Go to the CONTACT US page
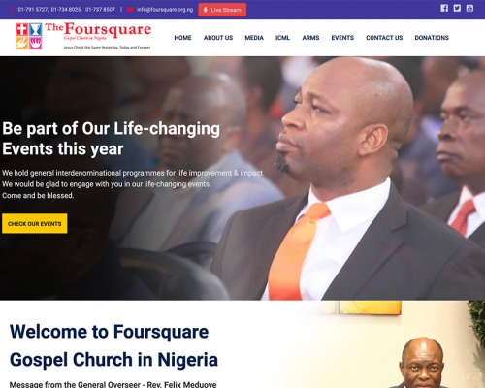 (384, 38)
